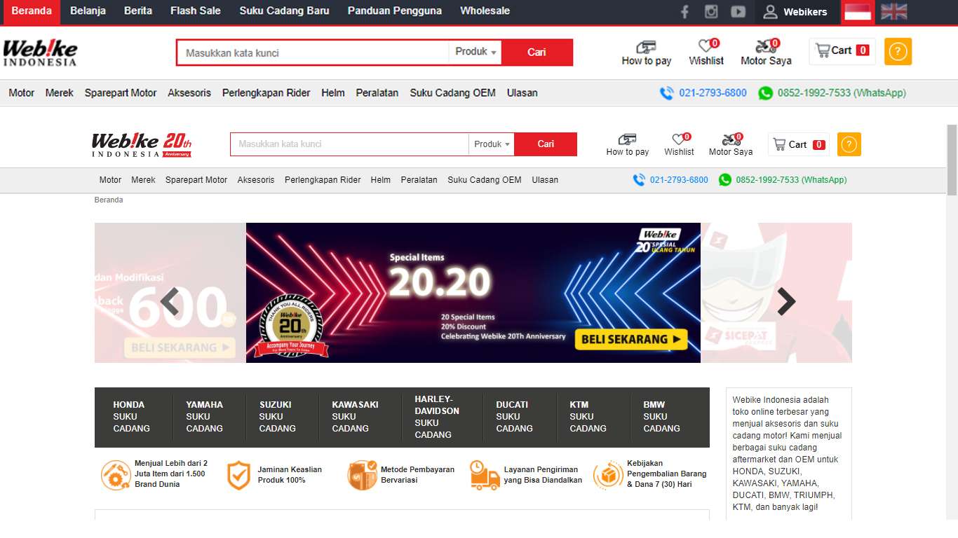958x538 pixels.
Task: Open Suku Cadang OEM in inner navigation
Action: click(x=485, y=180)
